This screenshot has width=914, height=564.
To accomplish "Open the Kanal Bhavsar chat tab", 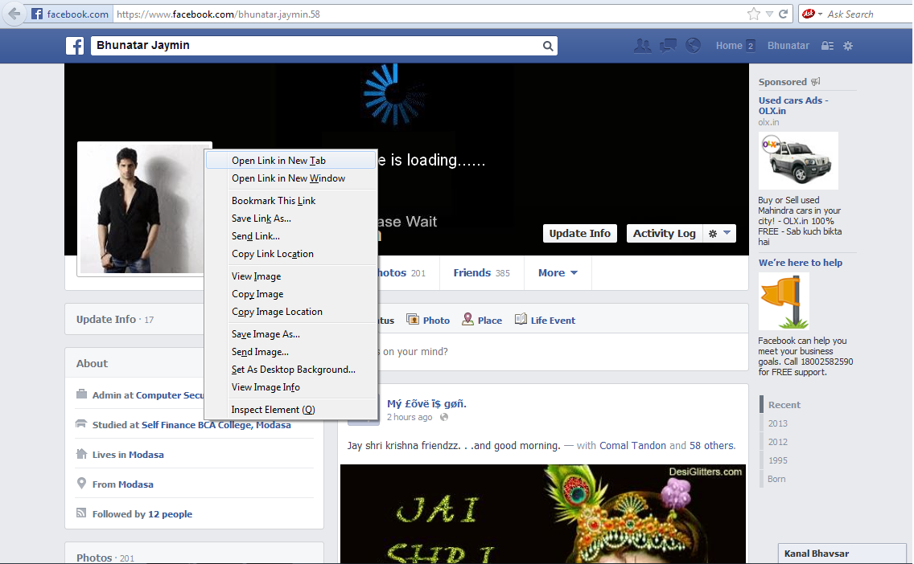I will point(842,554).
